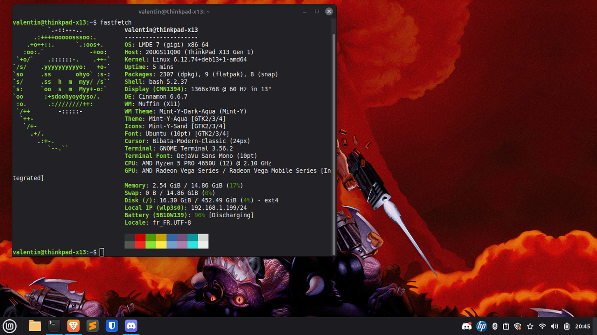597x335 pixels.
Task: Focus the empty prompt at the terminal's bottom
Action: coord(102,252)
